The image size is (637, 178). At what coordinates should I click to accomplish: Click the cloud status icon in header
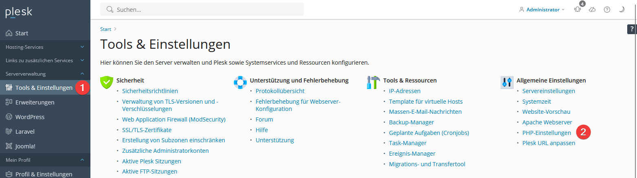click(x=592, y=9)
